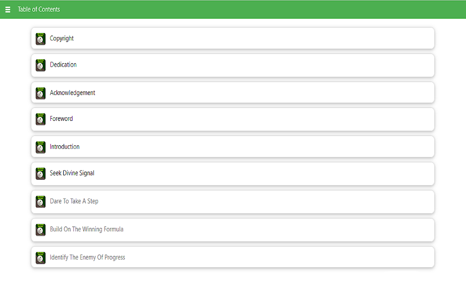Tap the book icon next to Dedication
This screenshot has height=305, width=466.
pos(41,65)
